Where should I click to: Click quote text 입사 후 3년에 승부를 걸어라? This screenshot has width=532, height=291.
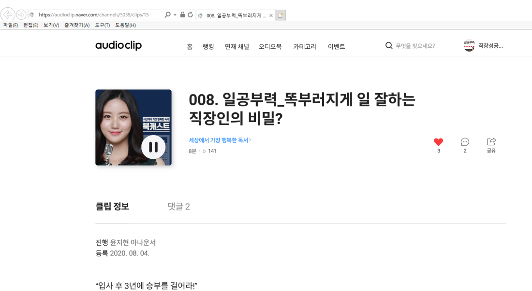(x=146, y=286)
